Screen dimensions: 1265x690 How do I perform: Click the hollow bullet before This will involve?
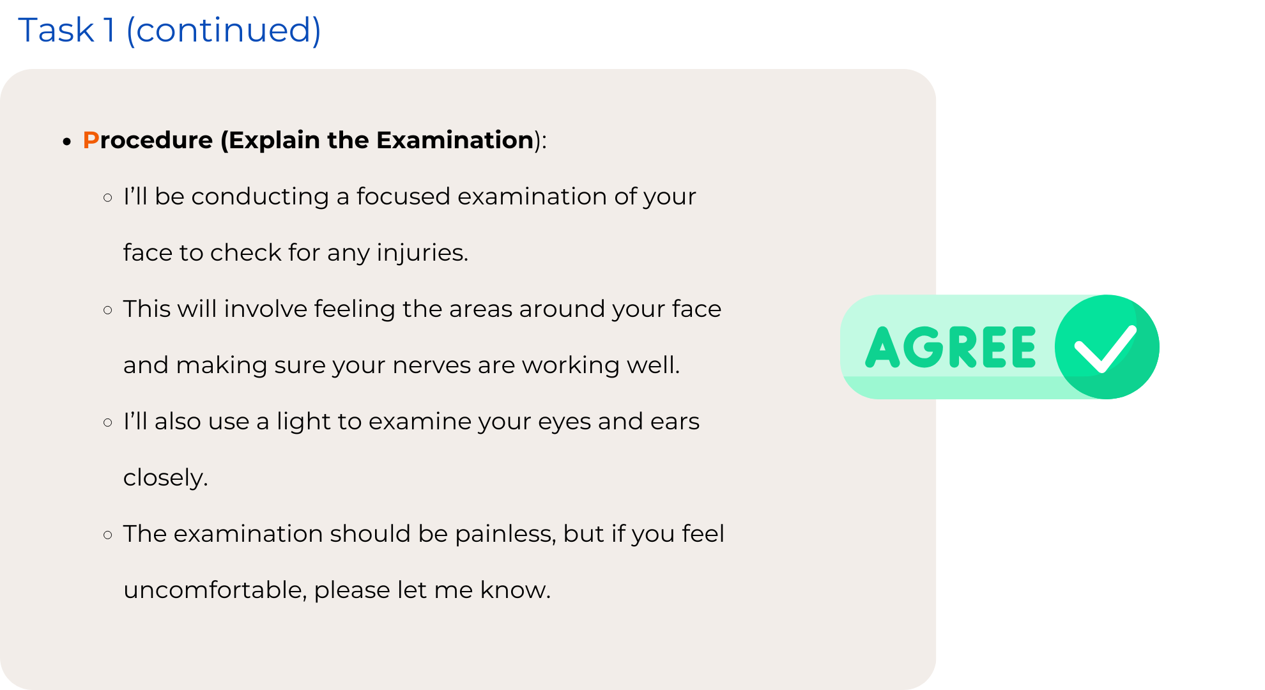(108, 310)
